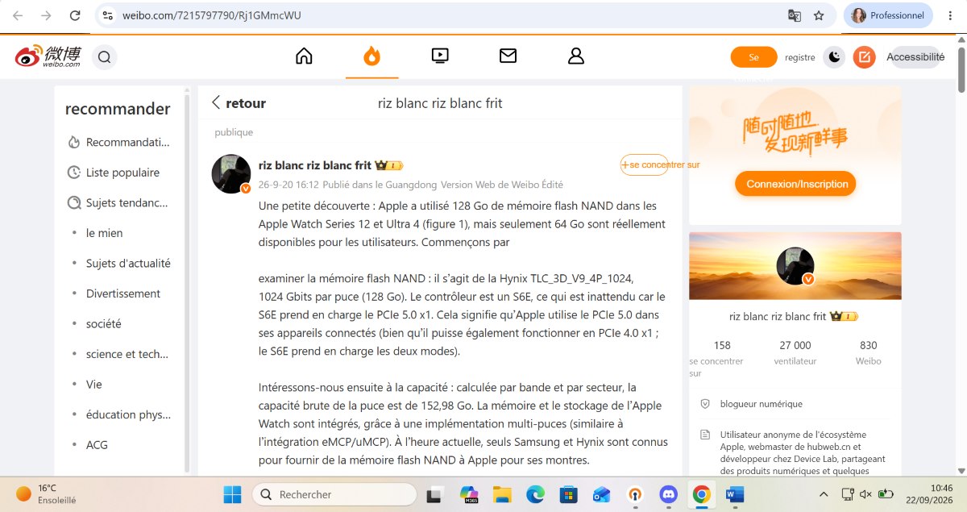Image resolution: width=967 pixels, height=512 pixels.
Task: Click the registre link
Action: tap(800, 57)
